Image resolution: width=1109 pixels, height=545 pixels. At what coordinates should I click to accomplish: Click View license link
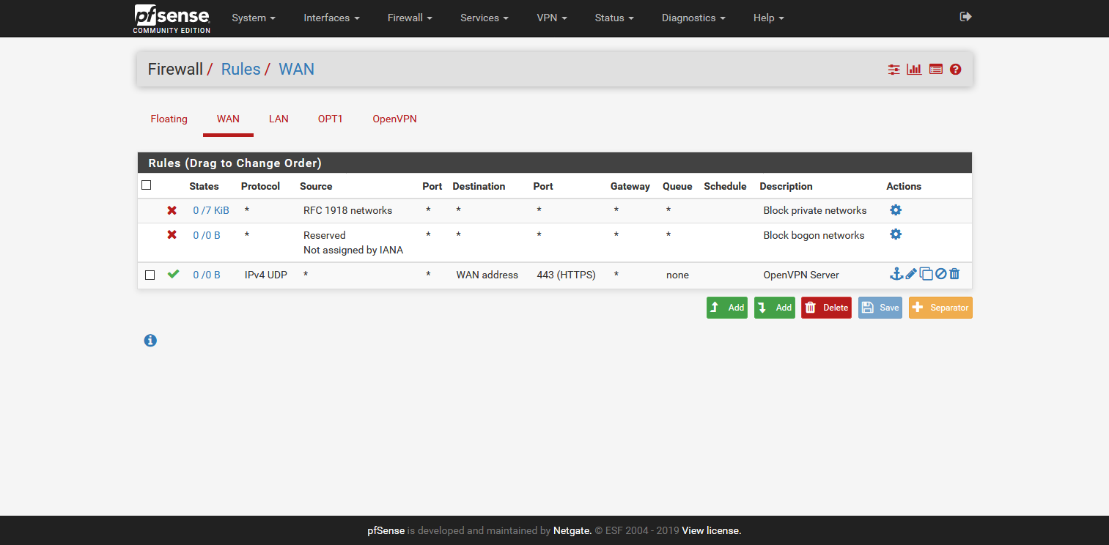coord(712,530)
